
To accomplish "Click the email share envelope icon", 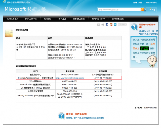I will pos(99,25).
